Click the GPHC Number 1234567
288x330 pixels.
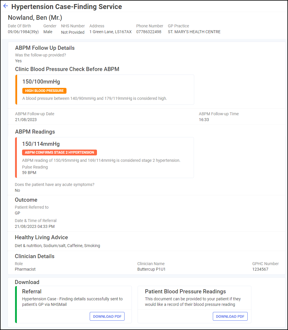(x=260, y=269)
